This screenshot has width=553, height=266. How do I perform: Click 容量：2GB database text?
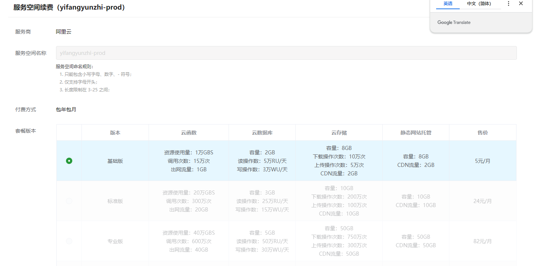[262, 153]
